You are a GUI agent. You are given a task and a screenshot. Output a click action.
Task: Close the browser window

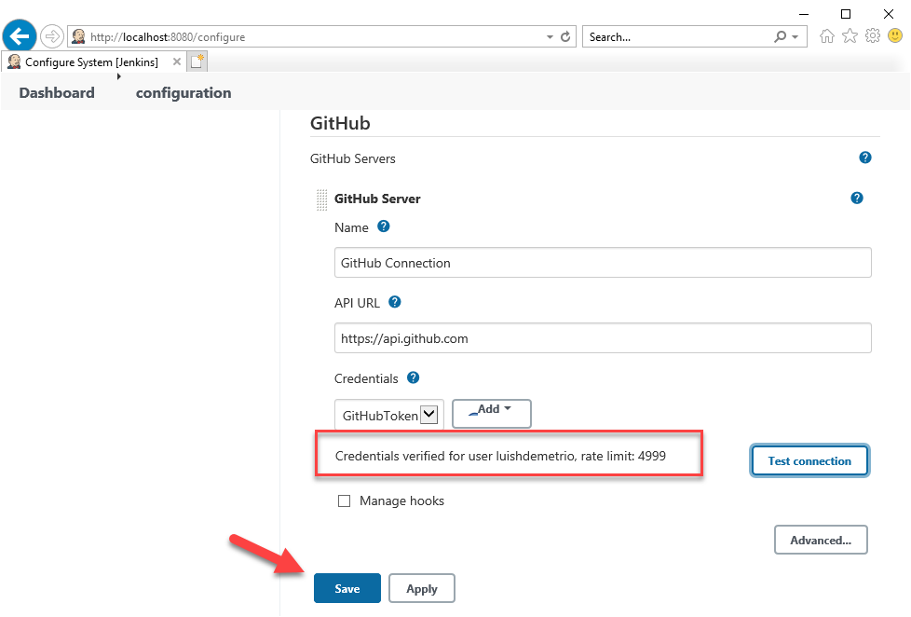click(x=889, y=14)
